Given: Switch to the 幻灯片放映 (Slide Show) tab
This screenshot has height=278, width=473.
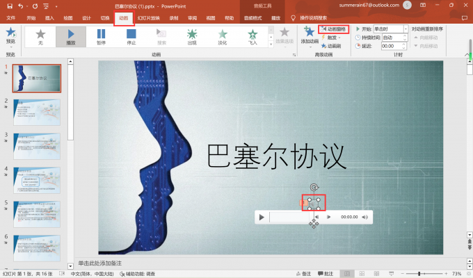Looking at the screenshot, I should (x=148, y=18).
